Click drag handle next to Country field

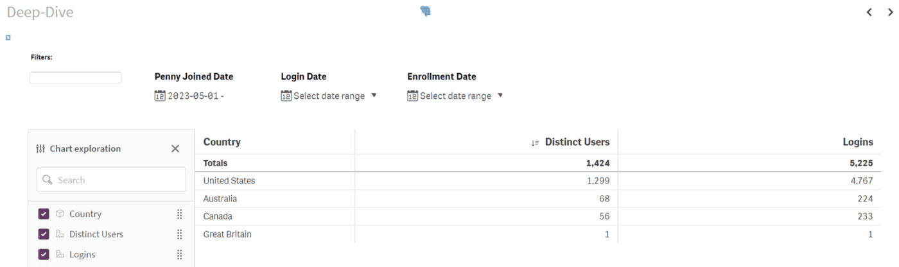[179, 214]
